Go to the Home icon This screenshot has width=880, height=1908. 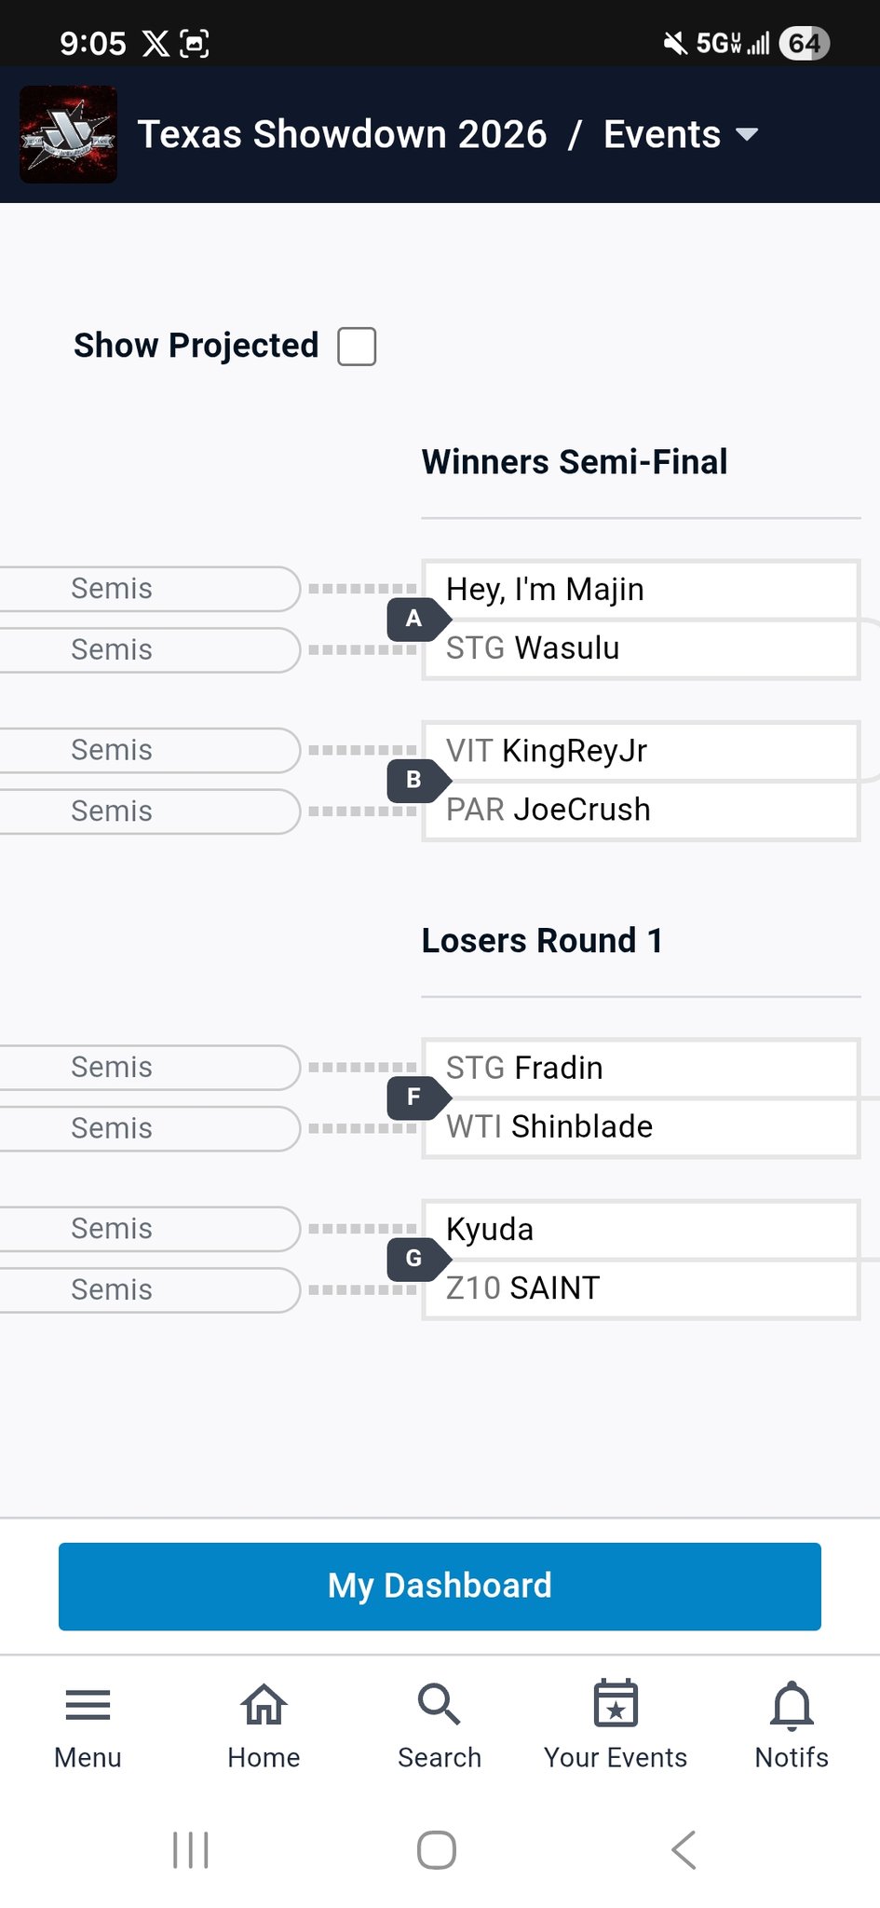point(264,1705)
